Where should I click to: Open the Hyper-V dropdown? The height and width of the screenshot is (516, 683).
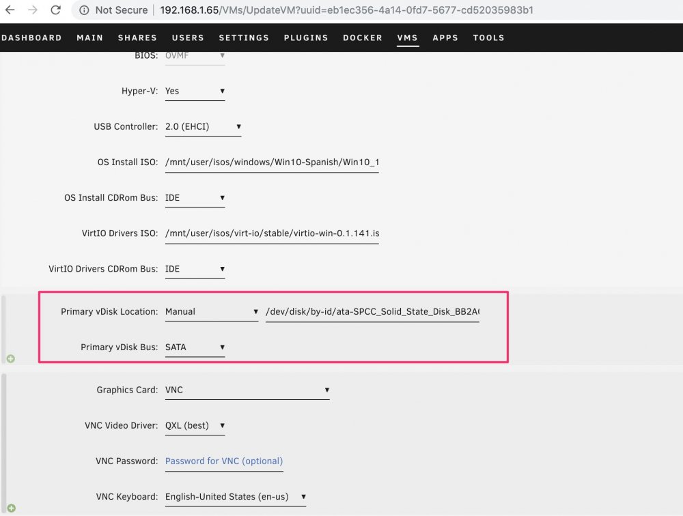click(x=195, y=91)
